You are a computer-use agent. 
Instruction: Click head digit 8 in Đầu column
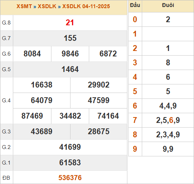[x=135, y=135]
